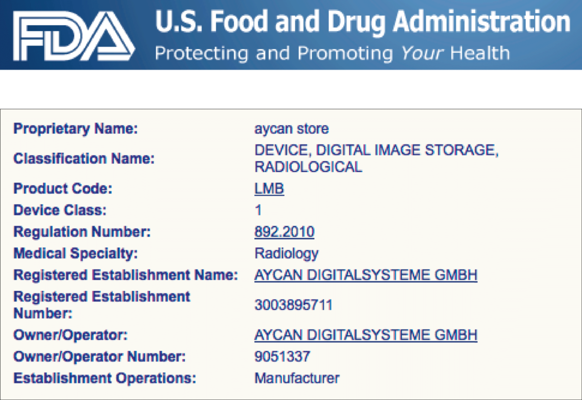Open the Owner/Operator AYCAN DIGITALSYSTEME GMBH link

[365, 335]
